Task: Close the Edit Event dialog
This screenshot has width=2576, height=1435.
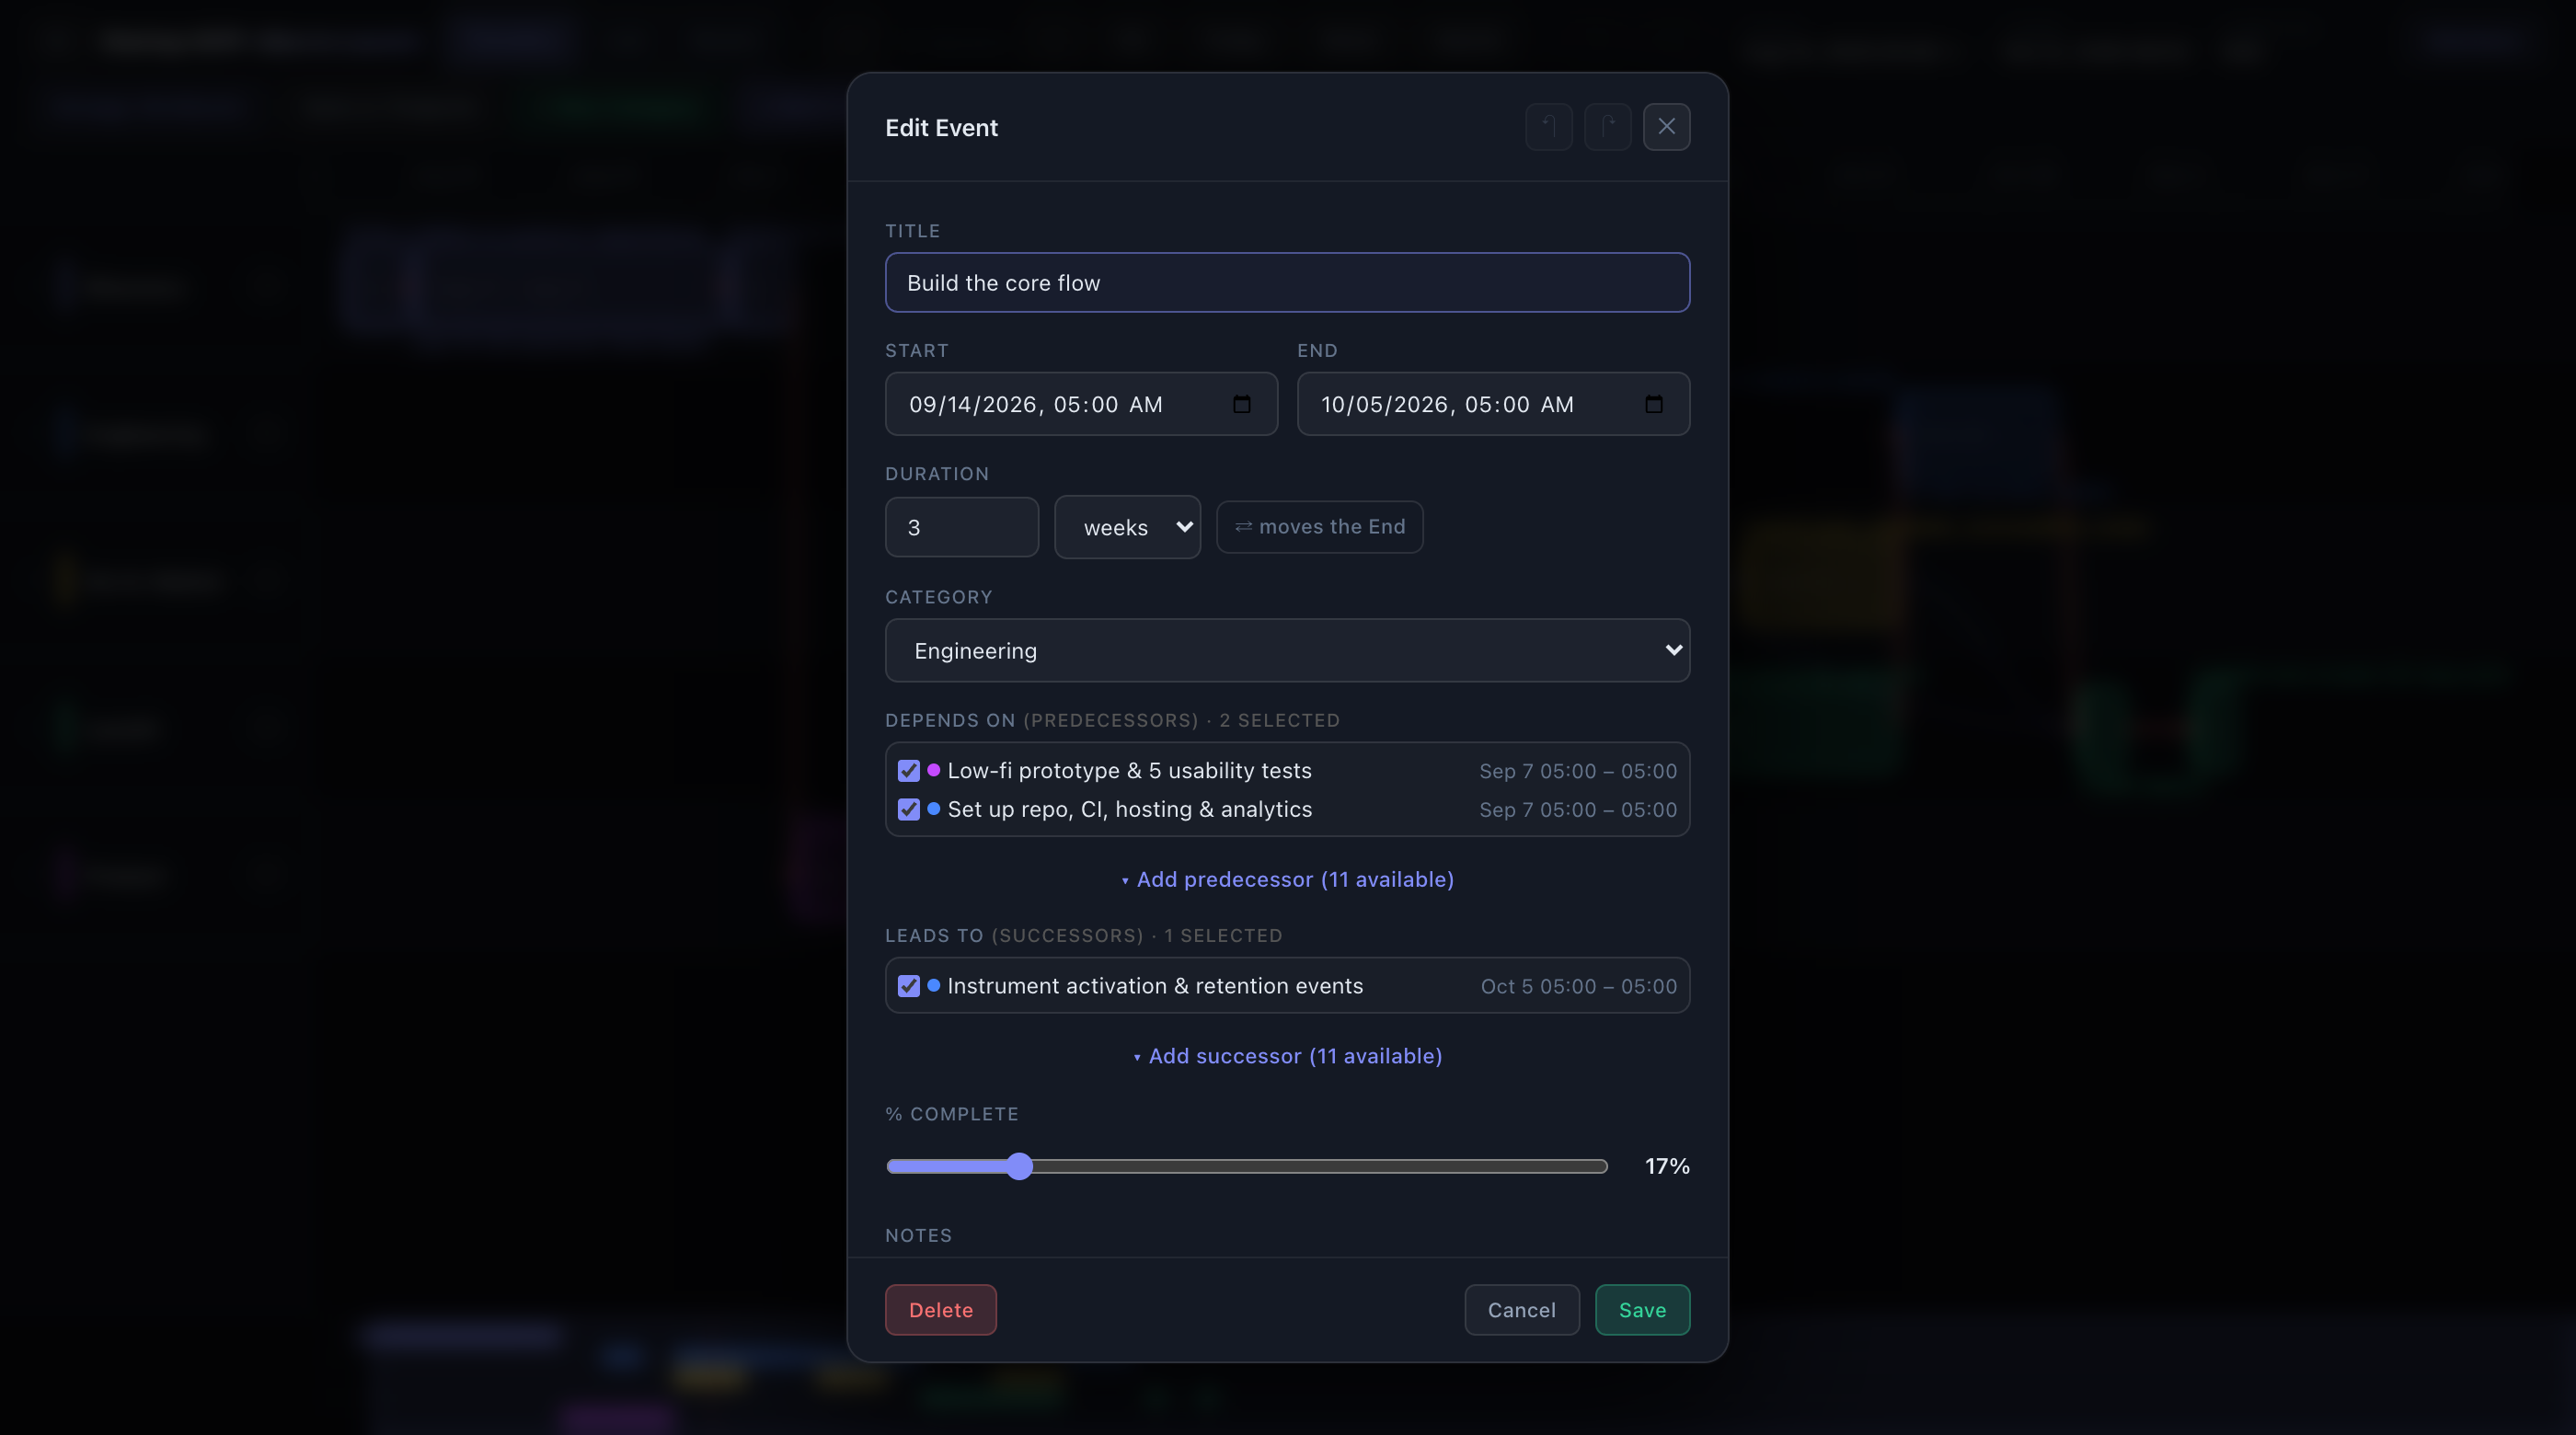Action: point(1666,127)
